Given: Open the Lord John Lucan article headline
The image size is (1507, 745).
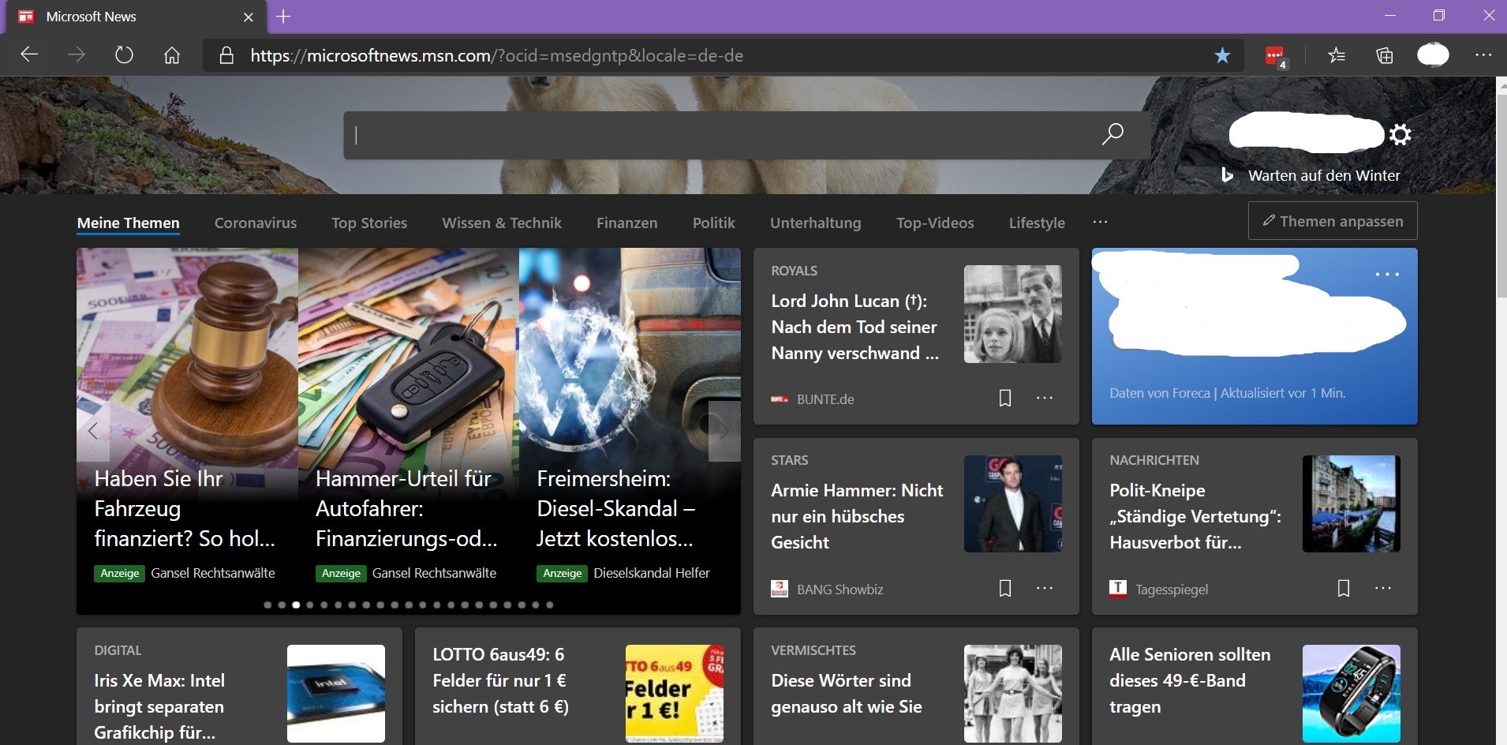Looking at the screenshot, I should click(x=854, y=327).
